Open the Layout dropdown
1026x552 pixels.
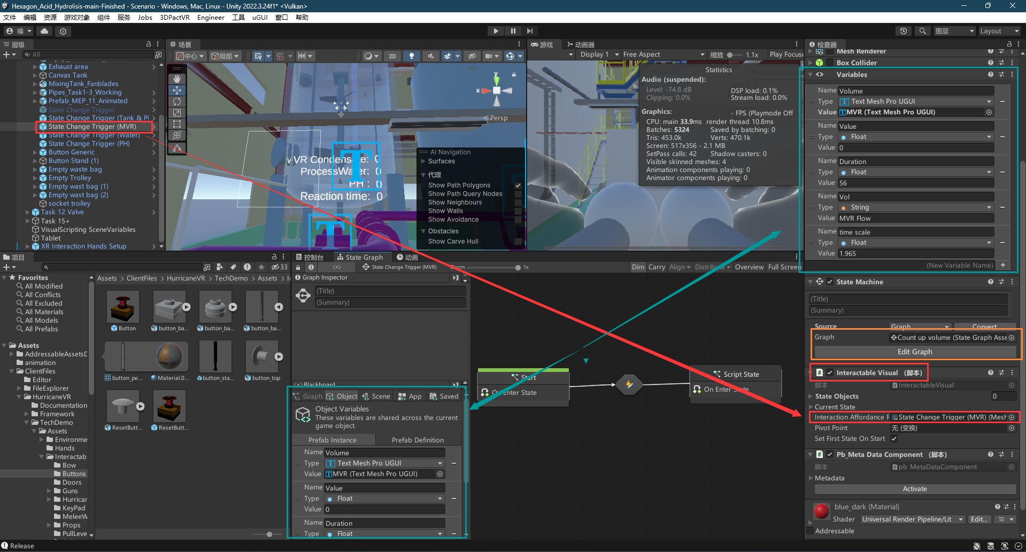[998, 31]
